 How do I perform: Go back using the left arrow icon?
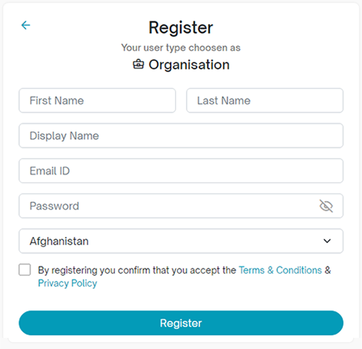coord(25,25)
